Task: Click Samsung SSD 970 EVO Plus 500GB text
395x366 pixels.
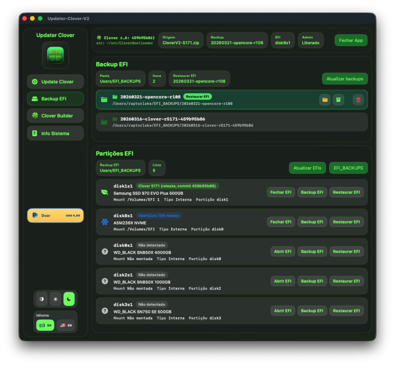Action: (x=148, y=193)
